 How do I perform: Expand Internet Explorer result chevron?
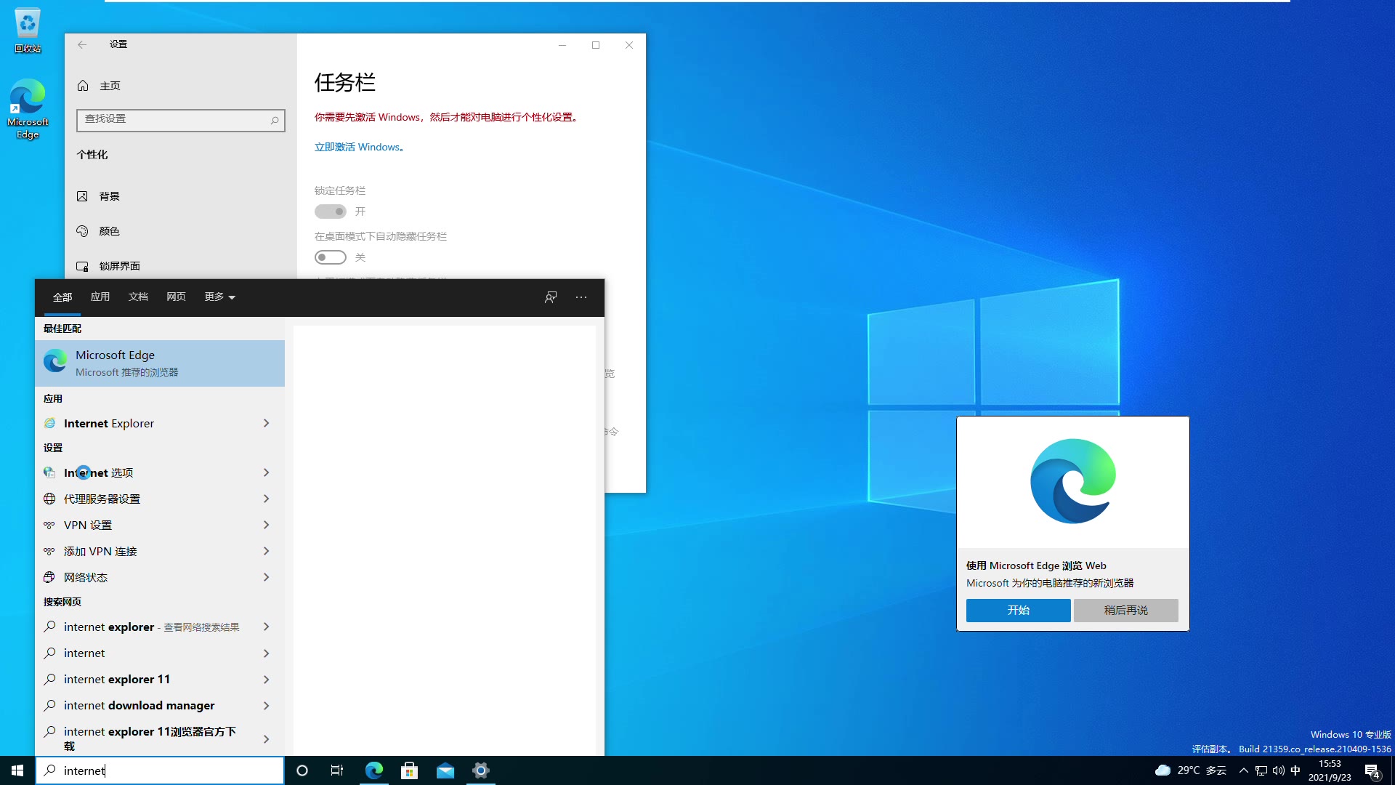(266, 423)
